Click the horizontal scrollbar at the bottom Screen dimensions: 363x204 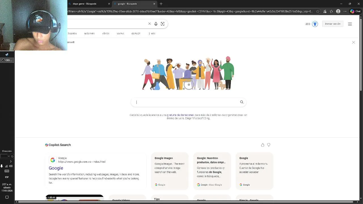click(186, 202)
